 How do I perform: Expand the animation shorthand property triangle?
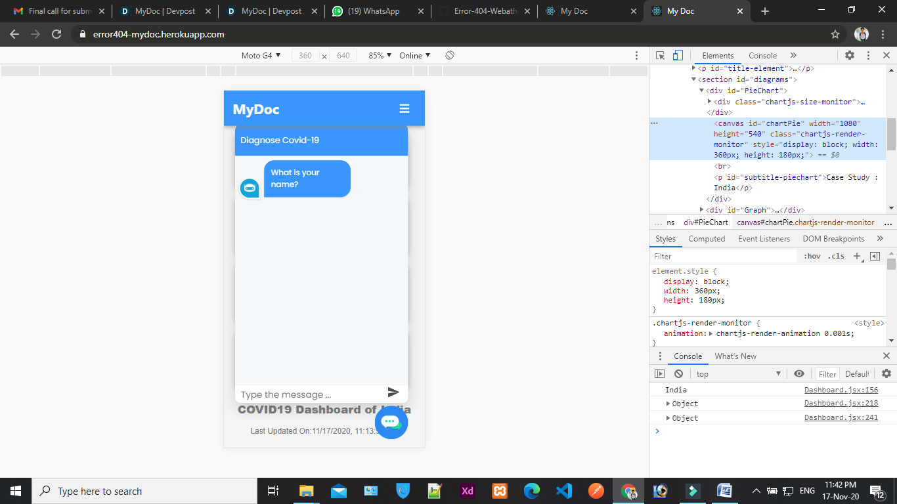pyautogui.click(x=711, y=333)
